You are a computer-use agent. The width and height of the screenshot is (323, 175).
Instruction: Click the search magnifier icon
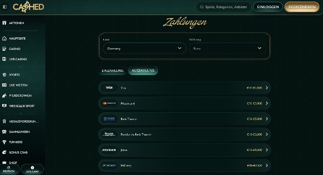pos(202,7)
